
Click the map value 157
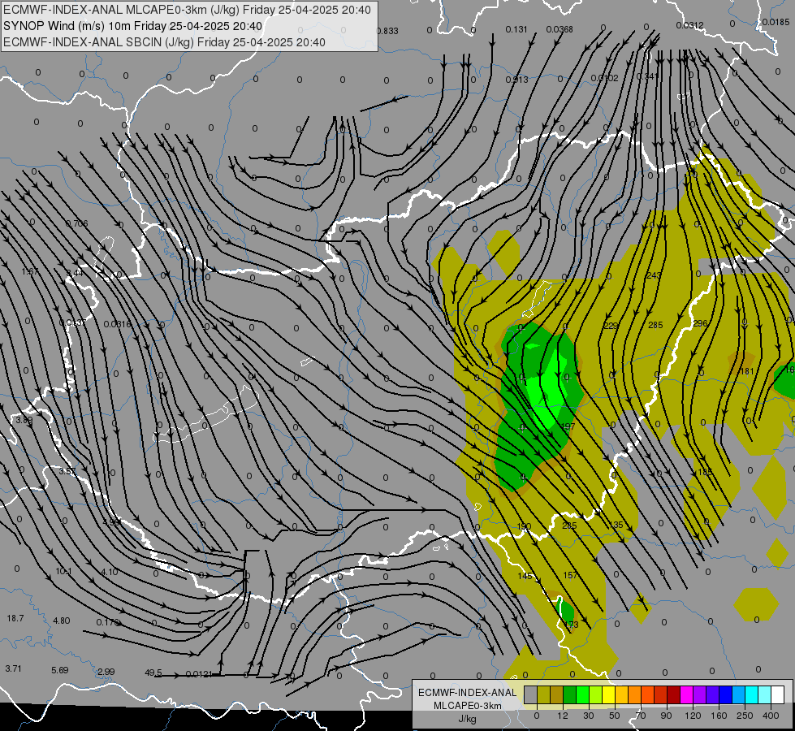(570, 575)
